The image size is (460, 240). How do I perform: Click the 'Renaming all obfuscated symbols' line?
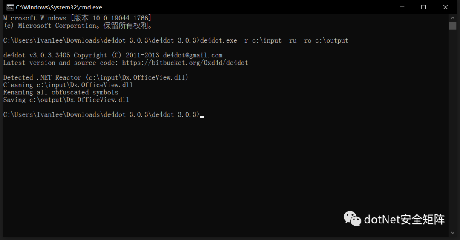[61, 93]
